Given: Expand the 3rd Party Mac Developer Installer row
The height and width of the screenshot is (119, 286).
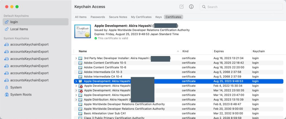Looking at the screenshot, I should [x=76, y=58].
